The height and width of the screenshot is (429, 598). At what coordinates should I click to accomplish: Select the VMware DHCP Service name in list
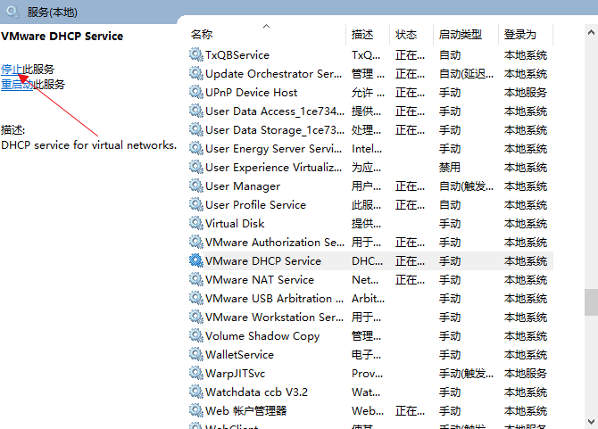click(x=263, y=261)
